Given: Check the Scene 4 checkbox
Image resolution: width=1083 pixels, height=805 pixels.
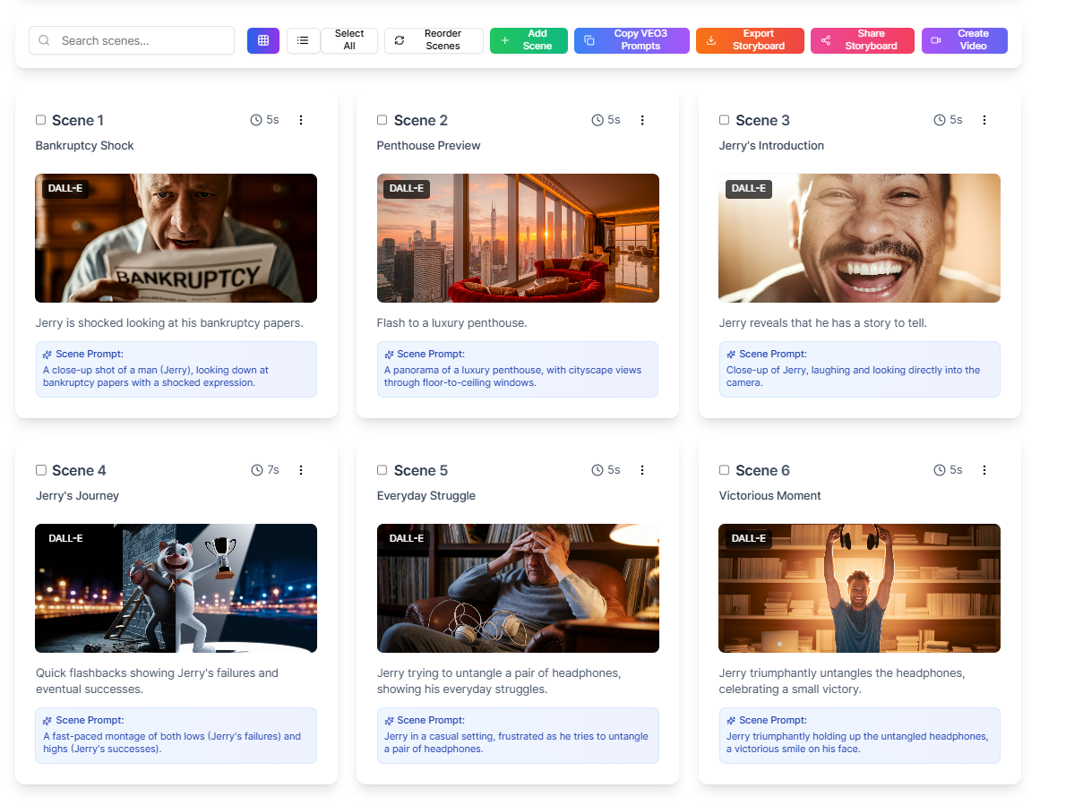Looking at the screenshot, I should click(40, 469).
